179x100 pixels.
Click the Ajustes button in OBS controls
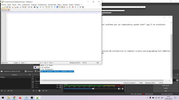(166, 88)
